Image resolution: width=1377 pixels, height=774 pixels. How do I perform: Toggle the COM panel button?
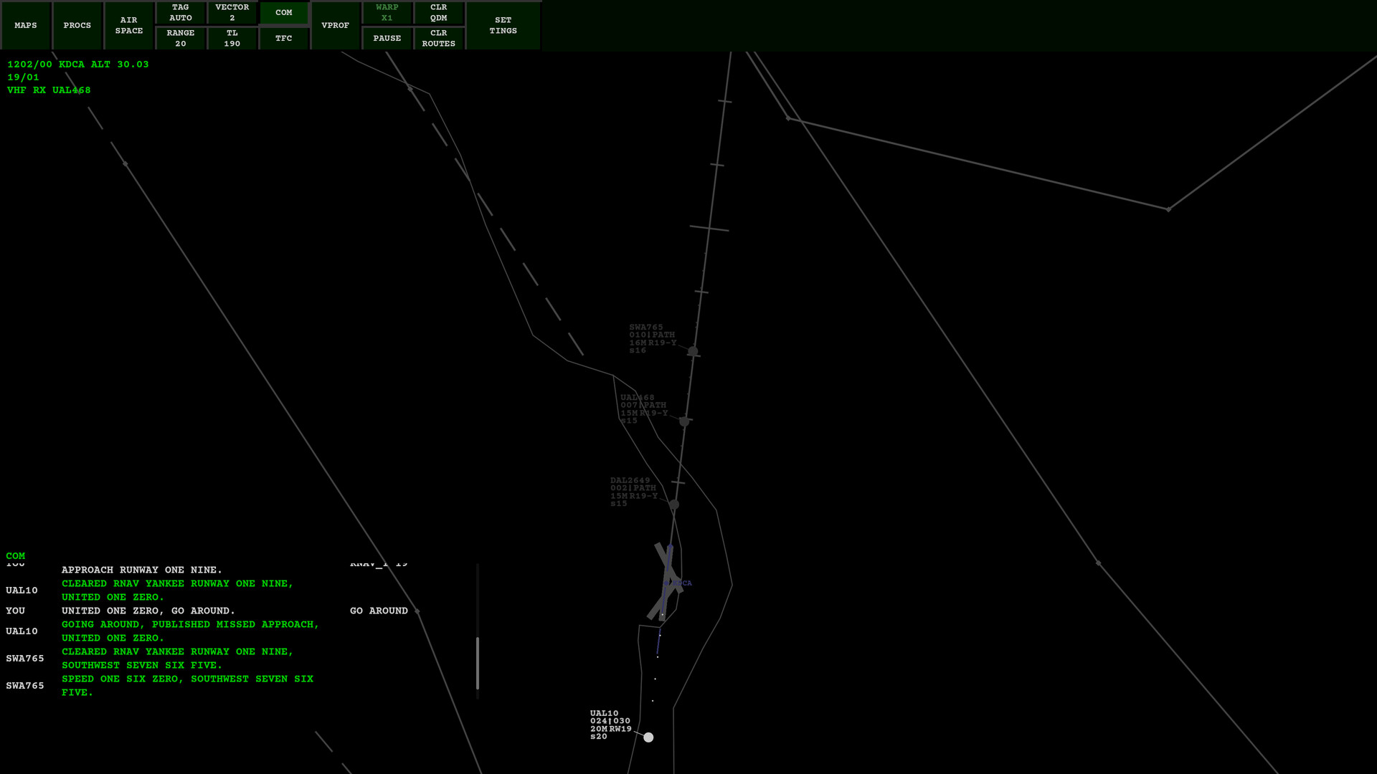tap(284, 12)
